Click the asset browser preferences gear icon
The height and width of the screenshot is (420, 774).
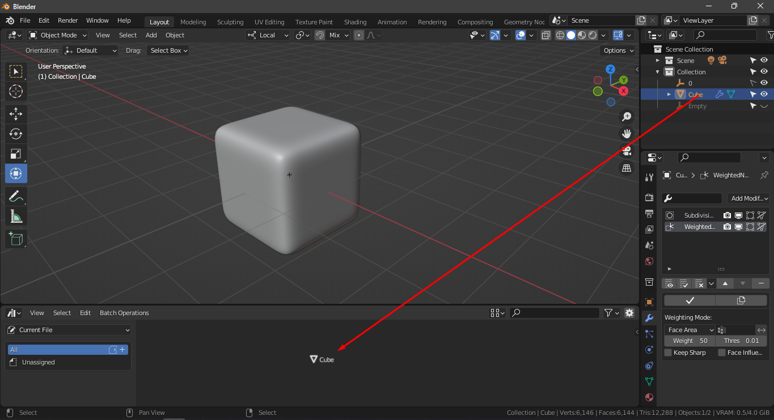coord(629,313)
